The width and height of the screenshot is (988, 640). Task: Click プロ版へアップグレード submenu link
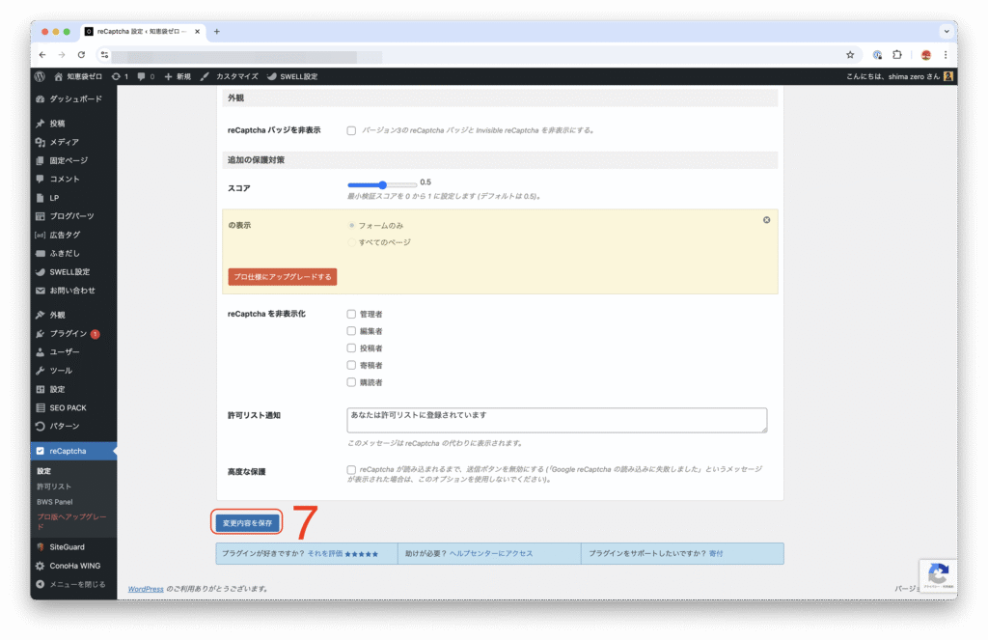coord(71,521)
